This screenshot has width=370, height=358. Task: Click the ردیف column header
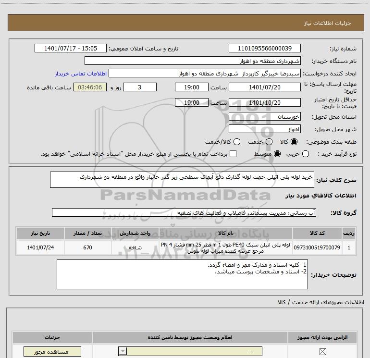pyautogui.click(x=349, y=233)
